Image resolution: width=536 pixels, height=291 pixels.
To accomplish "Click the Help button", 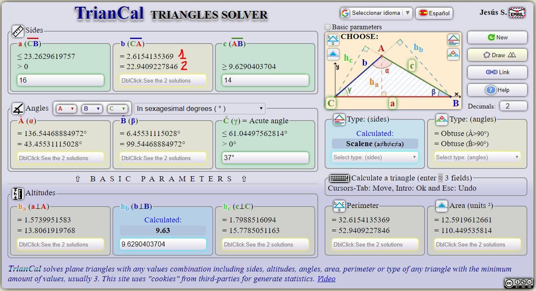I will 497,90.
